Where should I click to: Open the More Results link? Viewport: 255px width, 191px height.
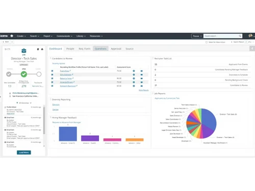point(144,90)
